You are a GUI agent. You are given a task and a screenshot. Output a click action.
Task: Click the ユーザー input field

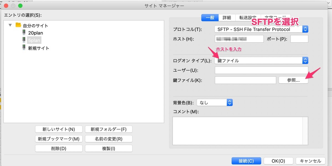(x=261, y=70)
